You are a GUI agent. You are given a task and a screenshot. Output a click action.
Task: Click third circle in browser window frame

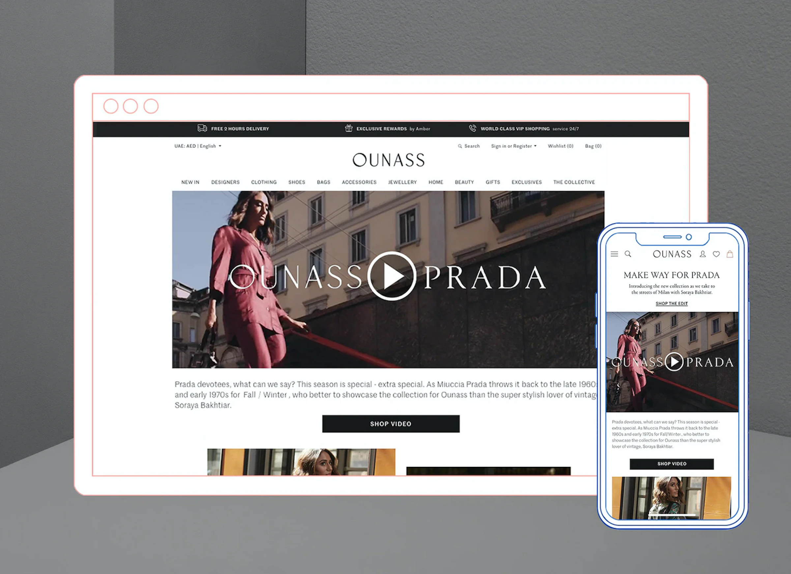coord(151,106)
